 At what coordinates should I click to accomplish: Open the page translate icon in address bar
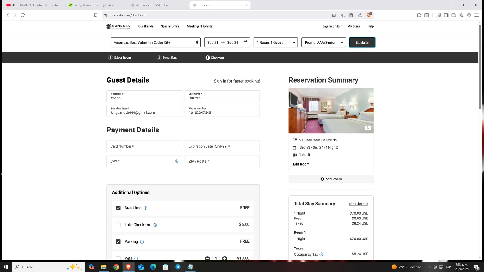(x=343, y=15)
